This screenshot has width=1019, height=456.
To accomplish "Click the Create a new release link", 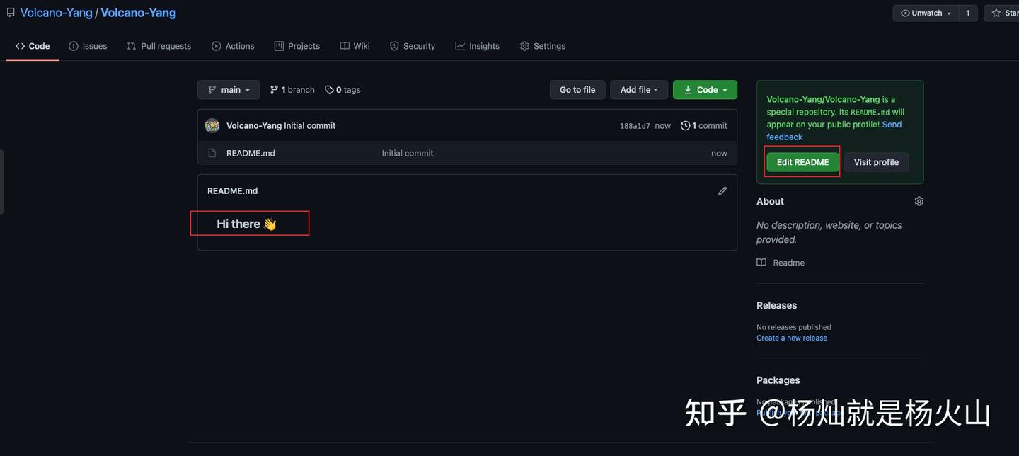I will coord(791,338).
